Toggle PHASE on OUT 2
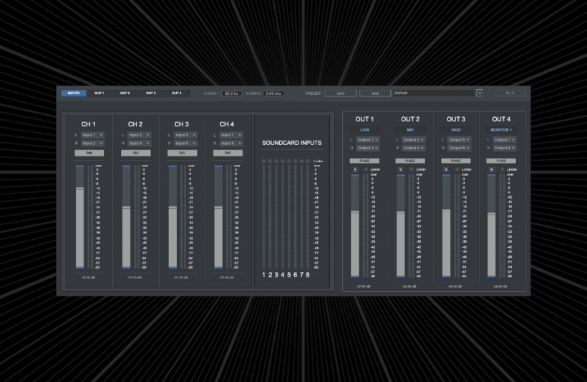Screen dimensions: 587x382 click(410, 161)
